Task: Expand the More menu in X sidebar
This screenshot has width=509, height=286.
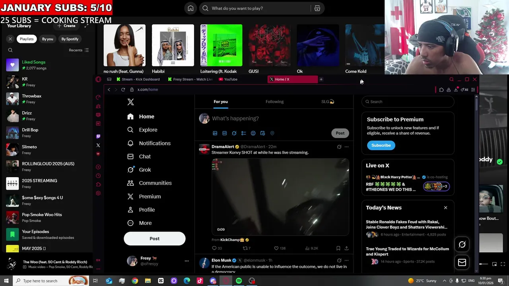Action: pos(139,223)
